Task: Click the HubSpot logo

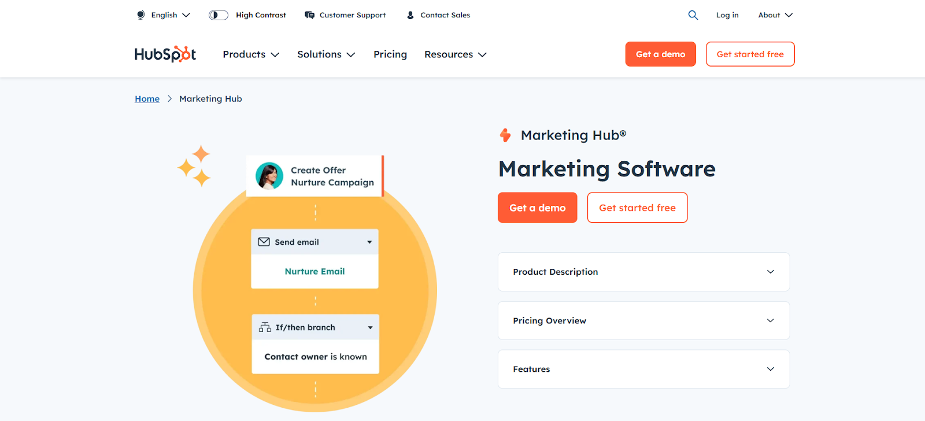Action: [x=165, y=54]
